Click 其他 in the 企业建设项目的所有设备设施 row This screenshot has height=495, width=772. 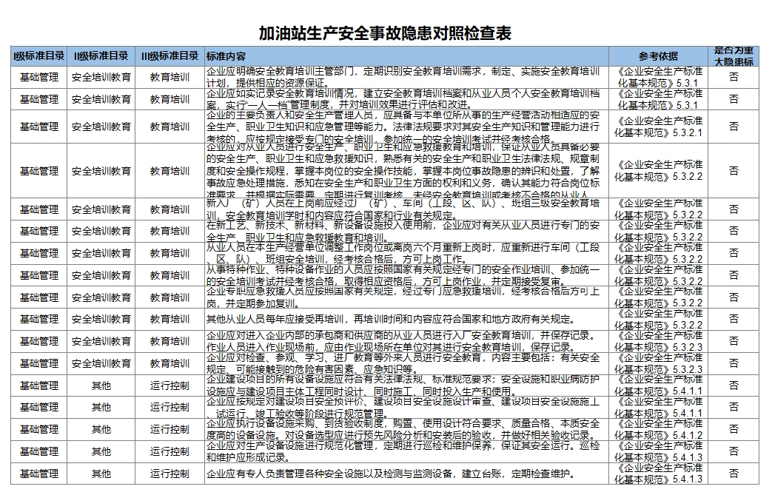coord(101,385)
